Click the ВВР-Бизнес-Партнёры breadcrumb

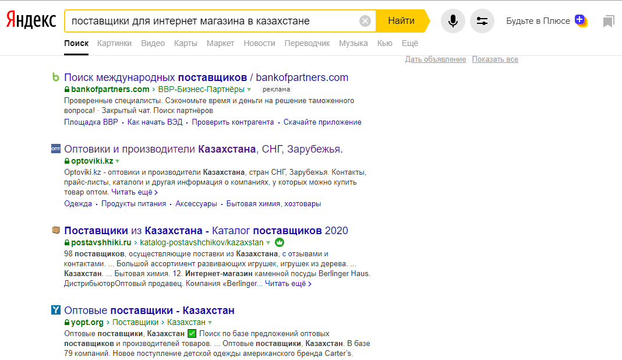(201, 89)
